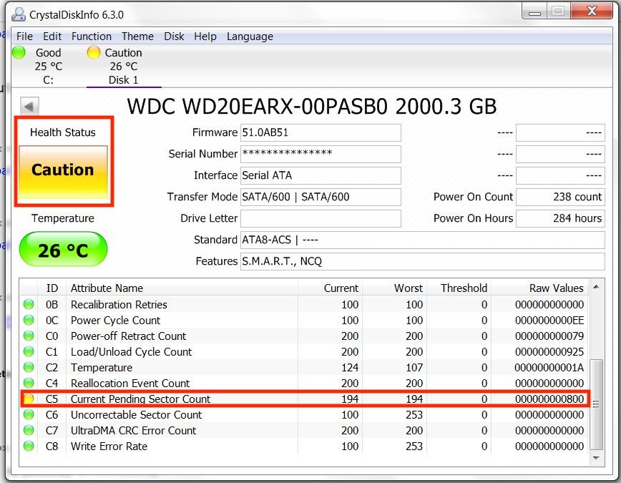Open the Disk menu
Image resolution: width=621 pixels, height=483 pixels.
click(x=174, y=36)
